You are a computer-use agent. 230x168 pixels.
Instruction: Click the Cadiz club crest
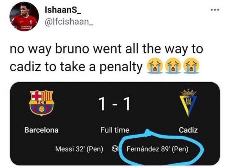click(188, 102)
